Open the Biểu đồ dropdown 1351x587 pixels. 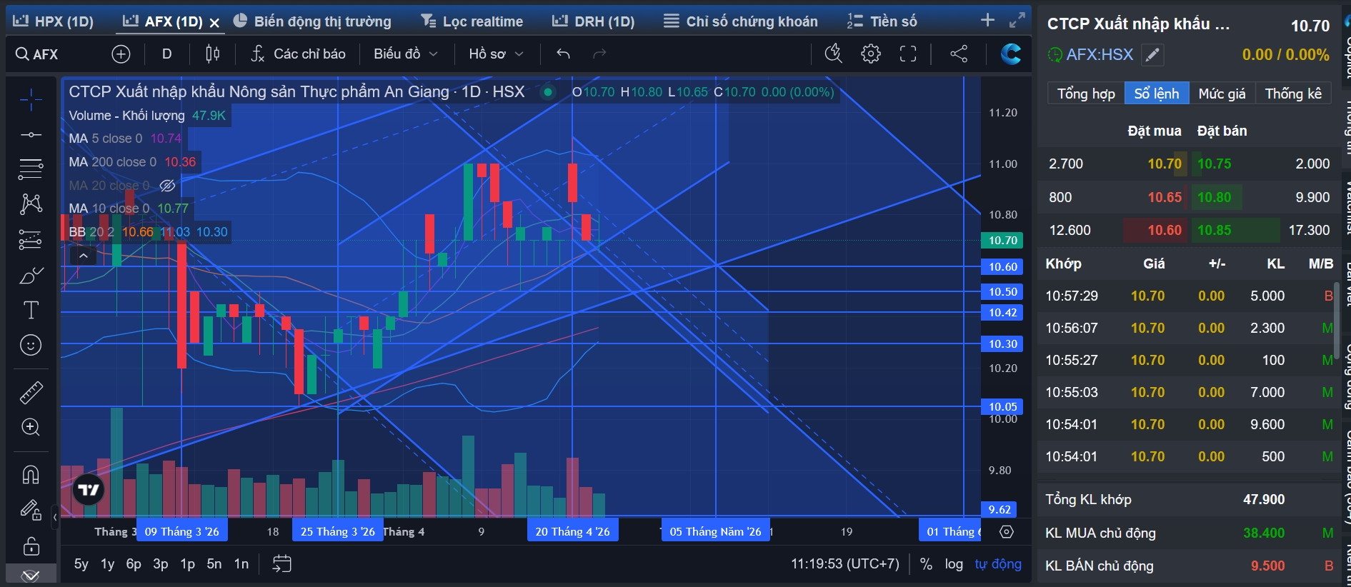point(406,54)
